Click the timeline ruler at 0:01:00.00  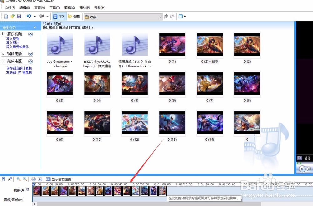point(162,184)
